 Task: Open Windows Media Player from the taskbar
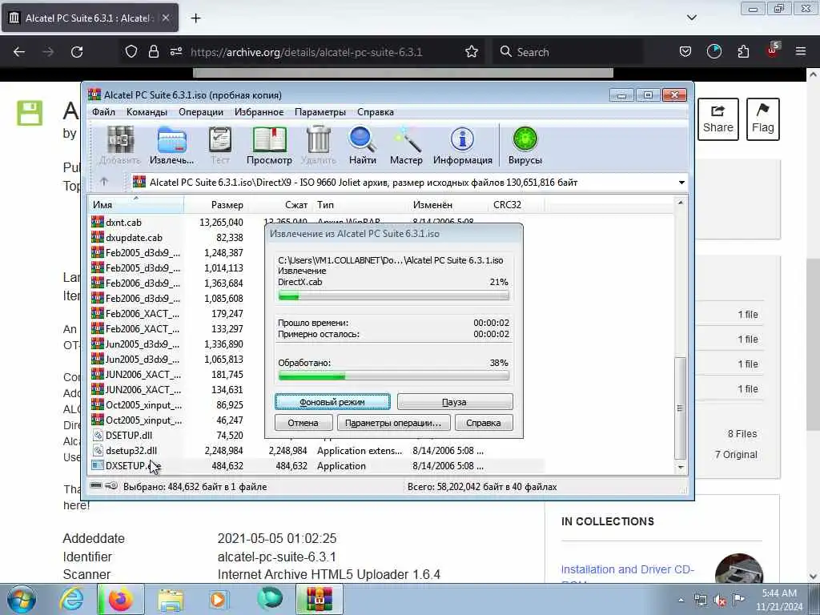(x=219, y=599)
